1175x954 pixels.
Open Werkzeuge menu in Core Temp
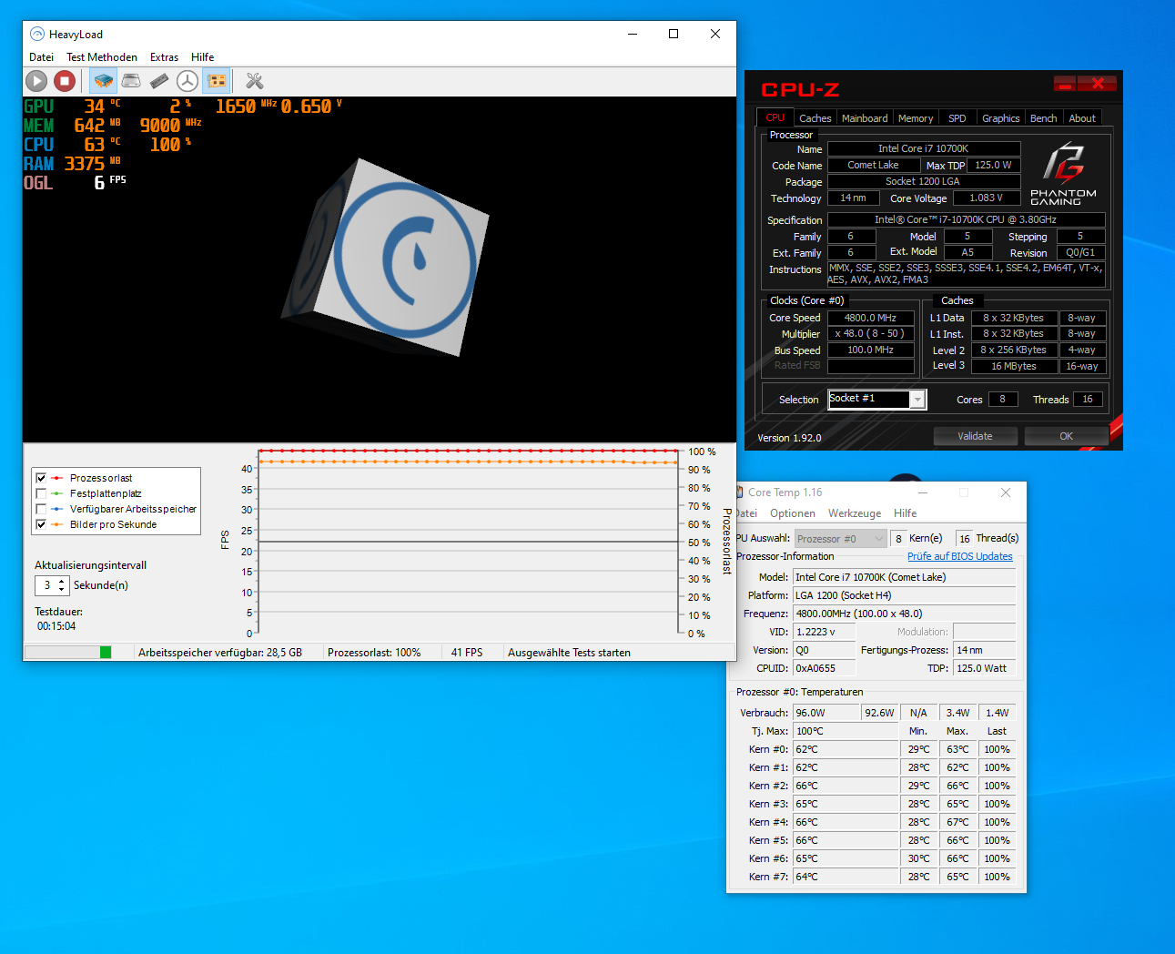pyautogui.click(x=855, y=513)
